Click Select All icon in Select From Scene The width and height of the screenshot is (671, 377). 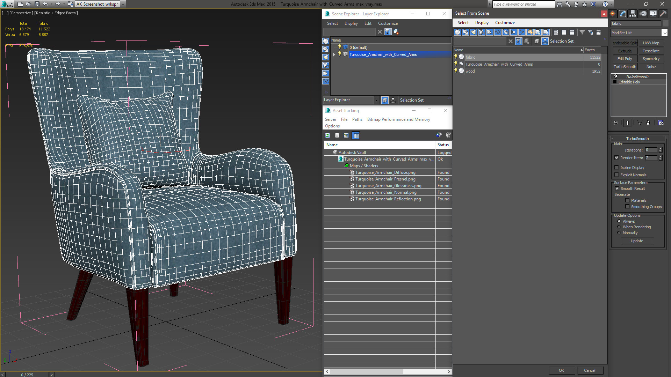click(x=556, y=32)
